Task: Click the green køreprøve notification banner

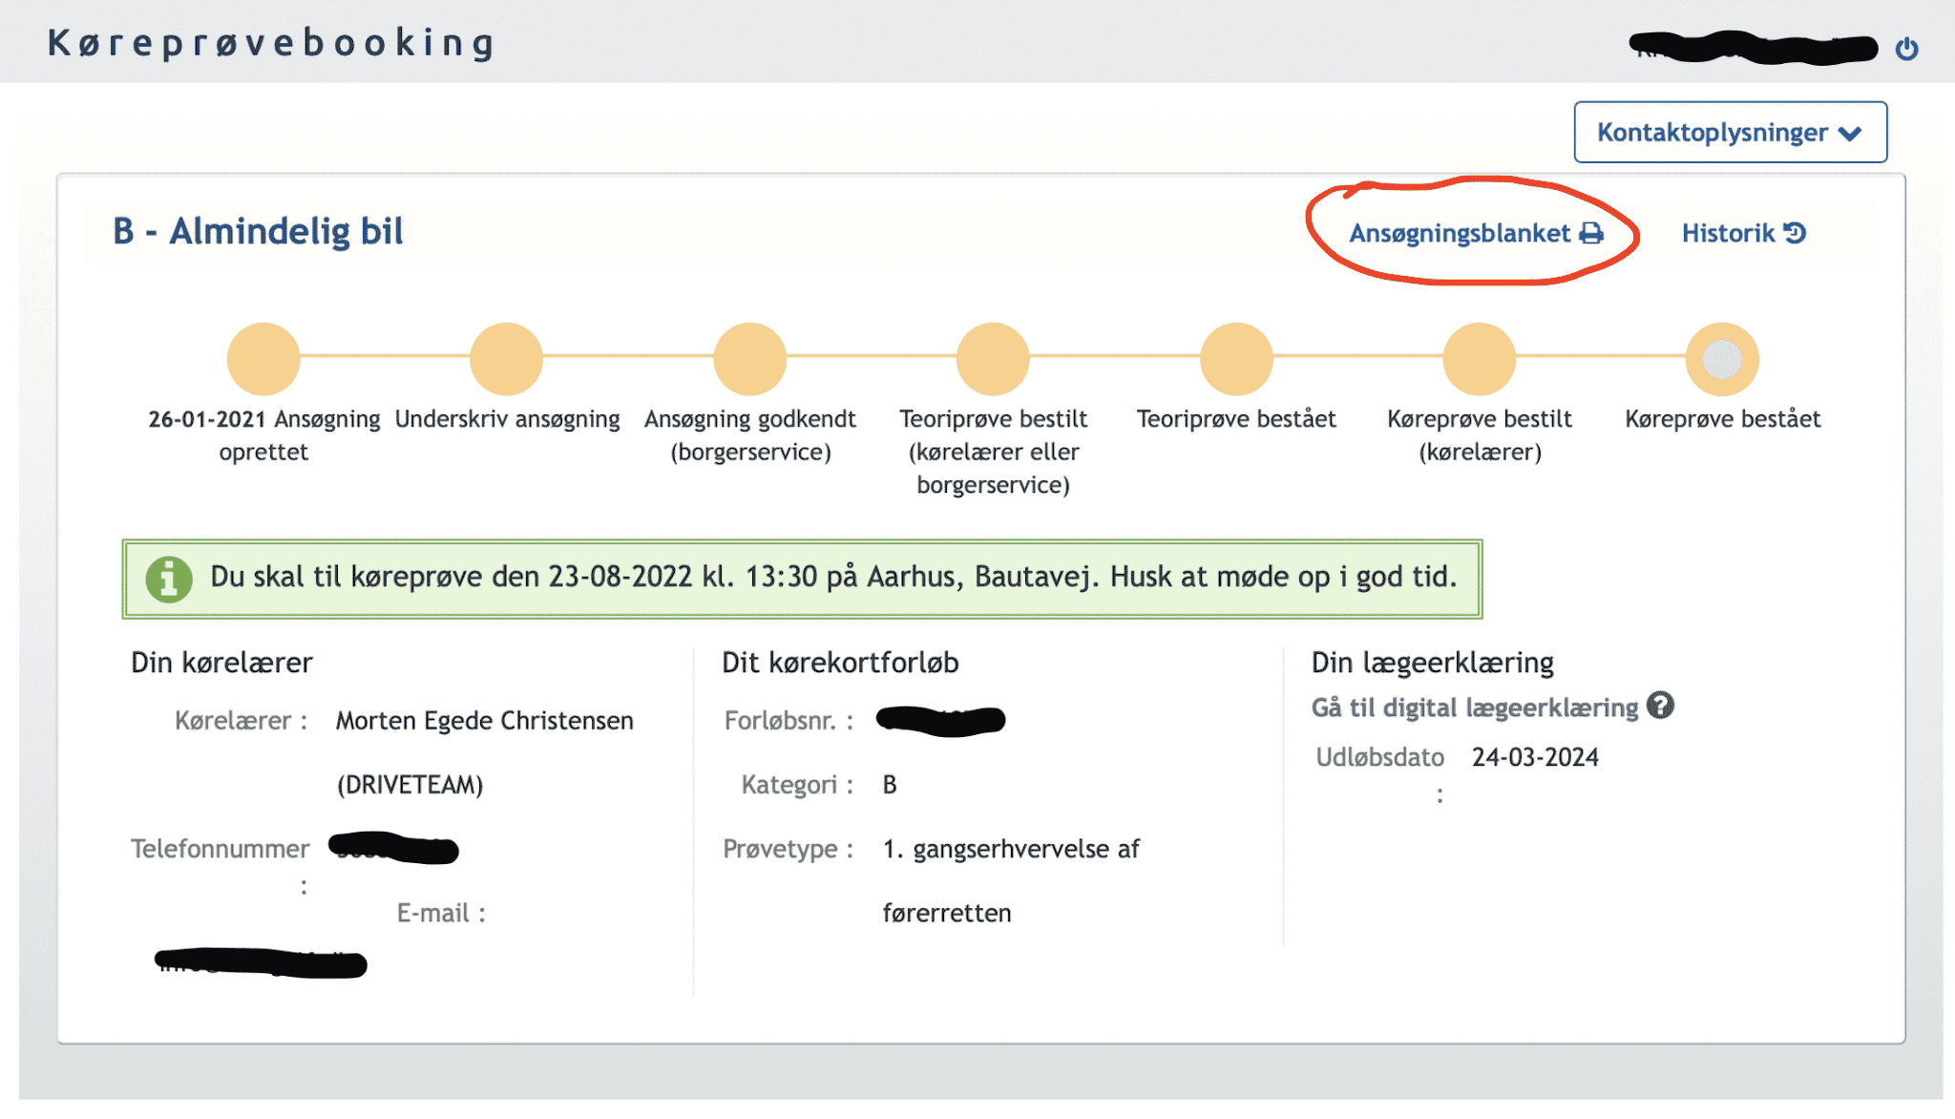Action: [802, 579]
